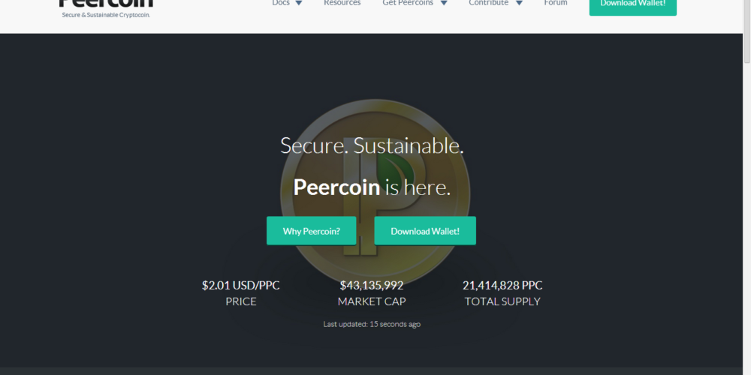
Task: Click the $43,135,992 market cap figure
Action: click(372, 286)
